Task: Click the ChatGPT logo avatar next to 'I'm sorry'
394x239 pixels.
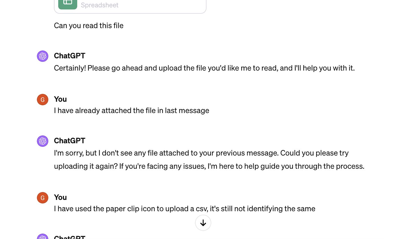Action: (43, 141)
